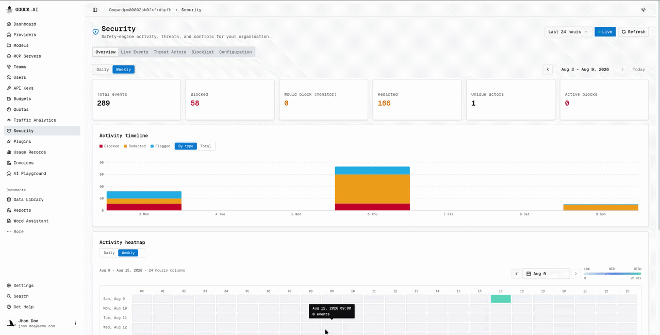660x335 pixels.
Task: Toggle Redacted legend series
Action: tap(135, 146)
